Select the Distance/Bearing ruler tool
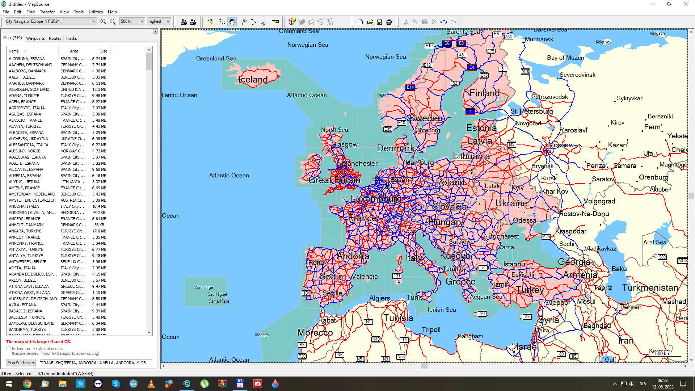Viewport: 695px width, 391px height. pos(275,22)
